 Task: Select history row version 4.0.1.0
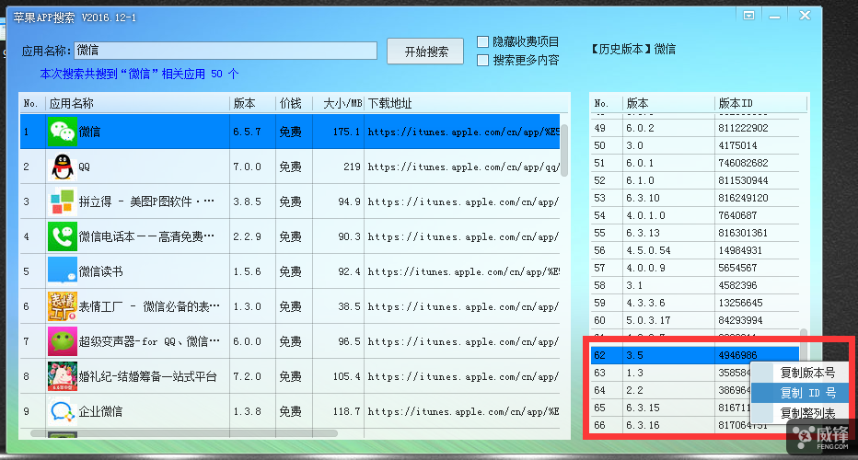point(695,215)
